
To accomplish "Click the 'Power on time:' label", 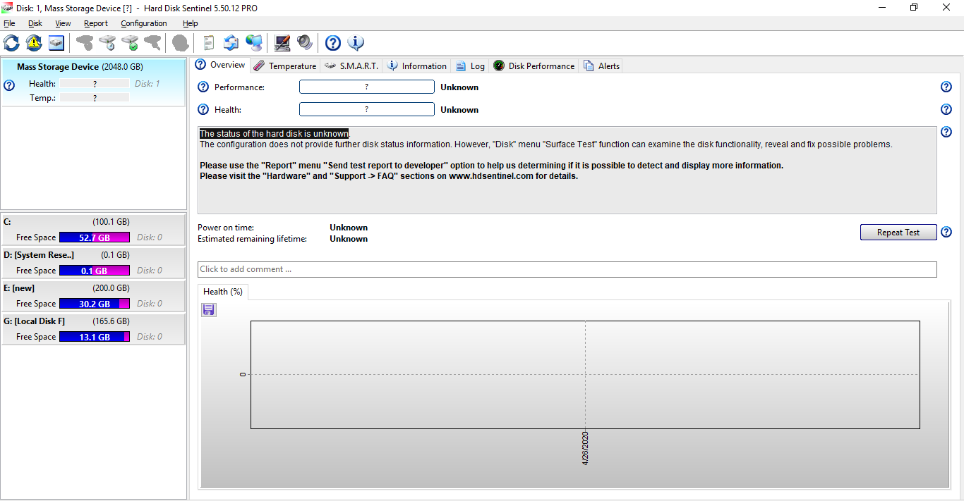I will click(x=226, y=228).
